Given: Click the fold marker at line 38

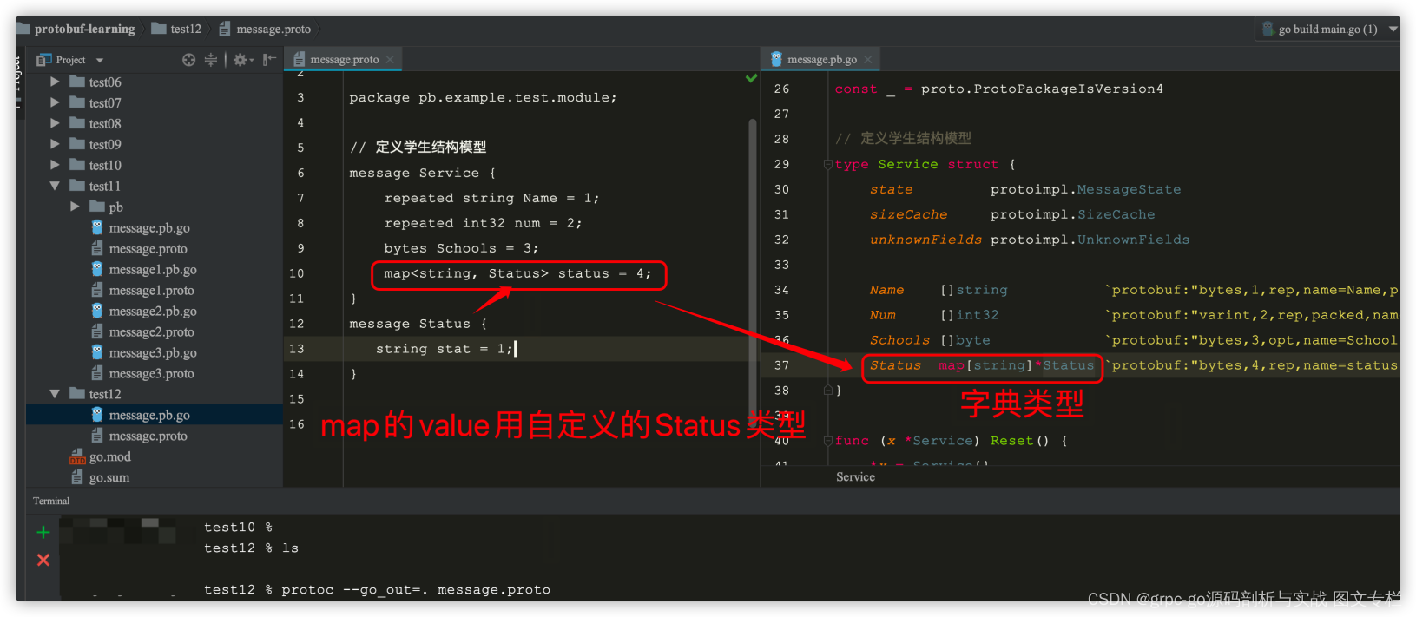Looking at the screenshot, I should (x=827, y=391).
